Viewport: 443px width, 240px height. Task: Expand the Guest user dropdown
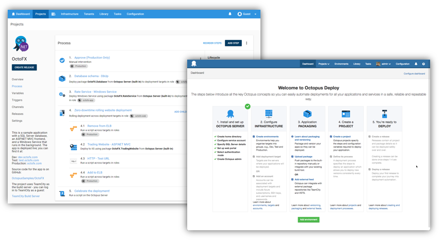coord(248,14)
